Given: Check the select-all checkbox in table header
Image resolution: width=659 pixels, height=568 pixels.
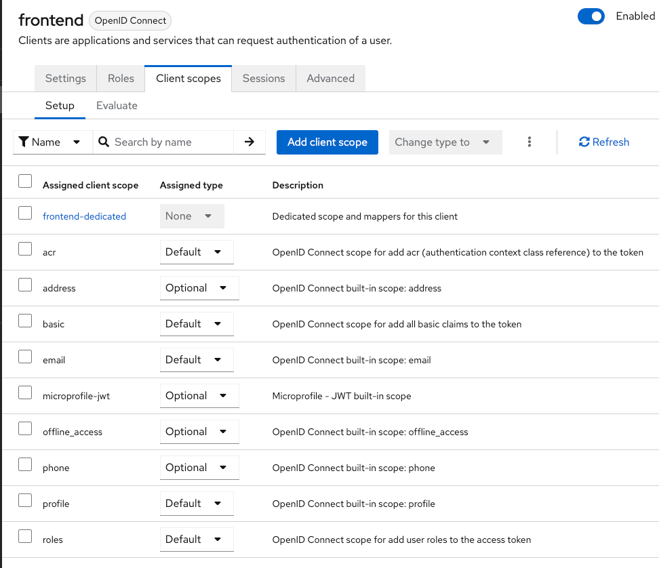Looking at the screenshot, I should tap(25, 181).
